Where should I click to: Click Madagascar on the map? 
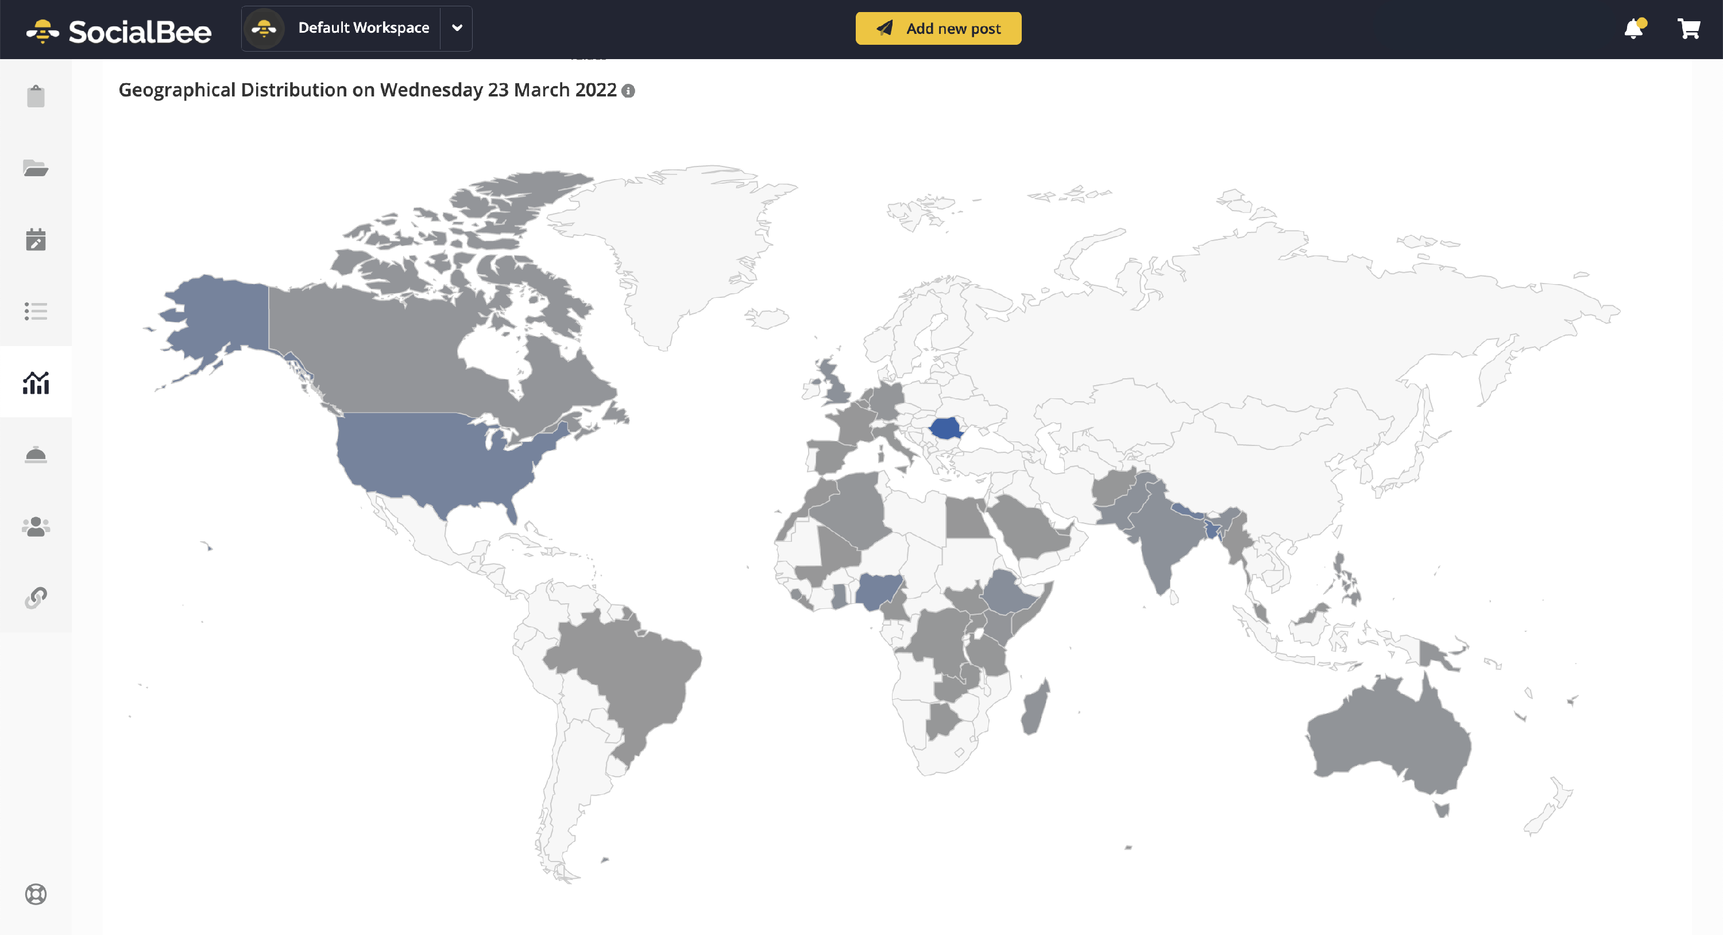pos(1036,707)
